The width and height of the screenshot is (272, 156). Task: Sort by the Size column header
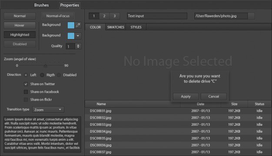(234, 104)
